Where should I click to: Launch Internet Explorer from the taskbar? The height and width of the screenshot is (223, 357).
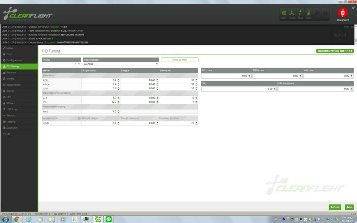click(29, 220)
